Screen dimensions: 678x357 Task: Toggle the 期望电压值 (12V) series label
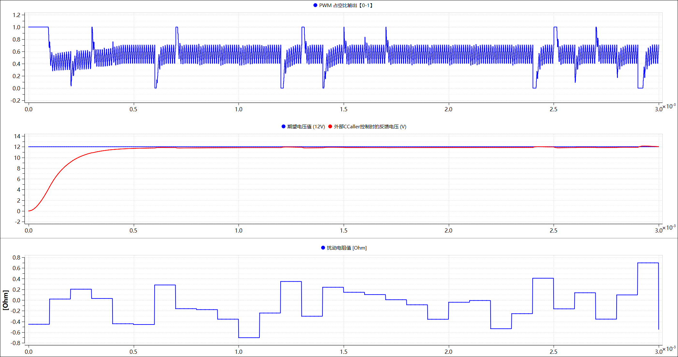[x=306, y=126]
